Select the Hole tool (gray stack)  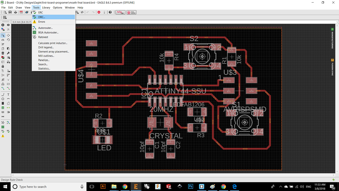[x=3, y=112]
